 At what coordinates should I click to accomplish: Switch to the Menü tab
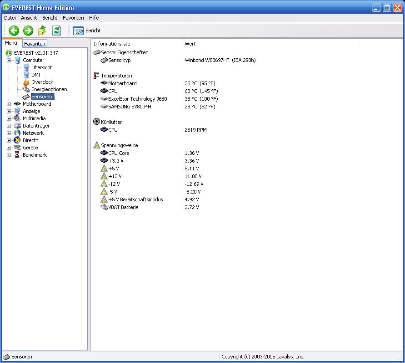pyautogui.click(x=11, y=43)
